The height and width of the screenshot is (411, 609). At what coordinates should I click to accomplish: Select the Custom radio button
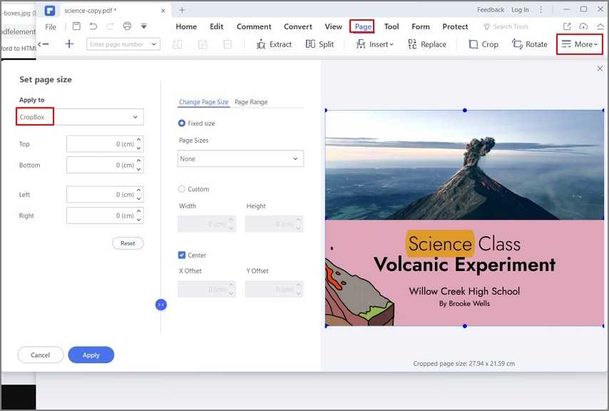(x=181, y=189)
